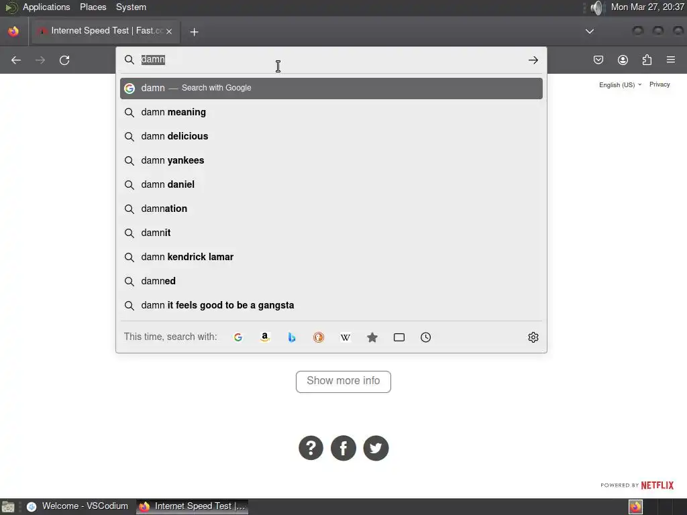The height and width of the screenshot is (515, 687).
Task: Search this time with Amazon icon
Action: click(x=264, y=337)
